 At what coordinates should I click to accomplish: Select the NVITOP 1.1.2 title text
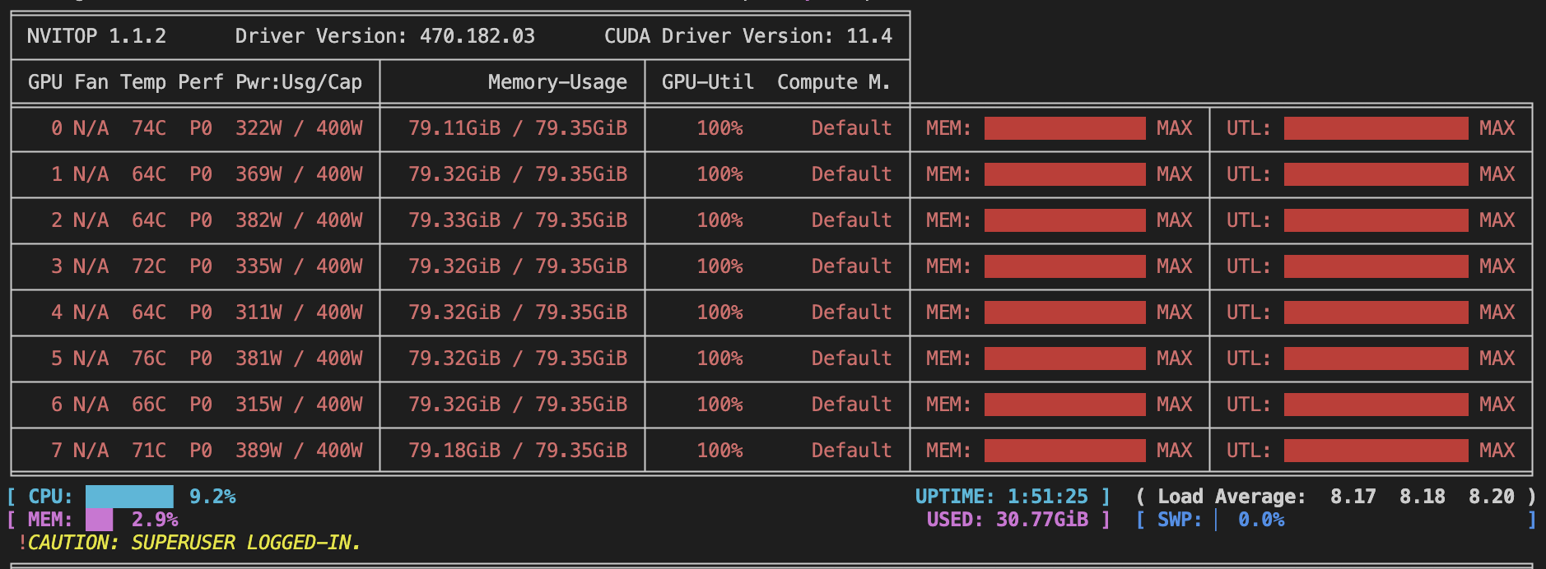(96, 36)
